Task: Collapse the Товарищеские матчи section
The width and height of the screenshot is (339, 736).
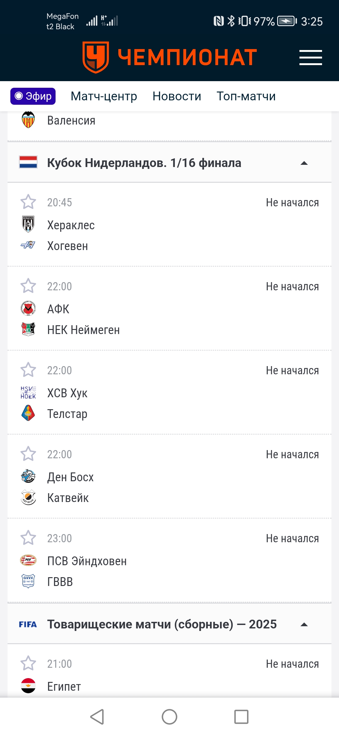Action: [x=304, y=624]
